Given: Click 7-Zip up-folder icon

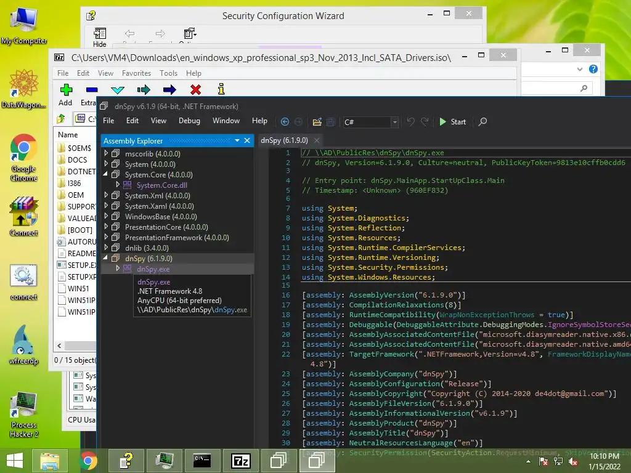Looking at the screenshot, I should click(61, 119).
